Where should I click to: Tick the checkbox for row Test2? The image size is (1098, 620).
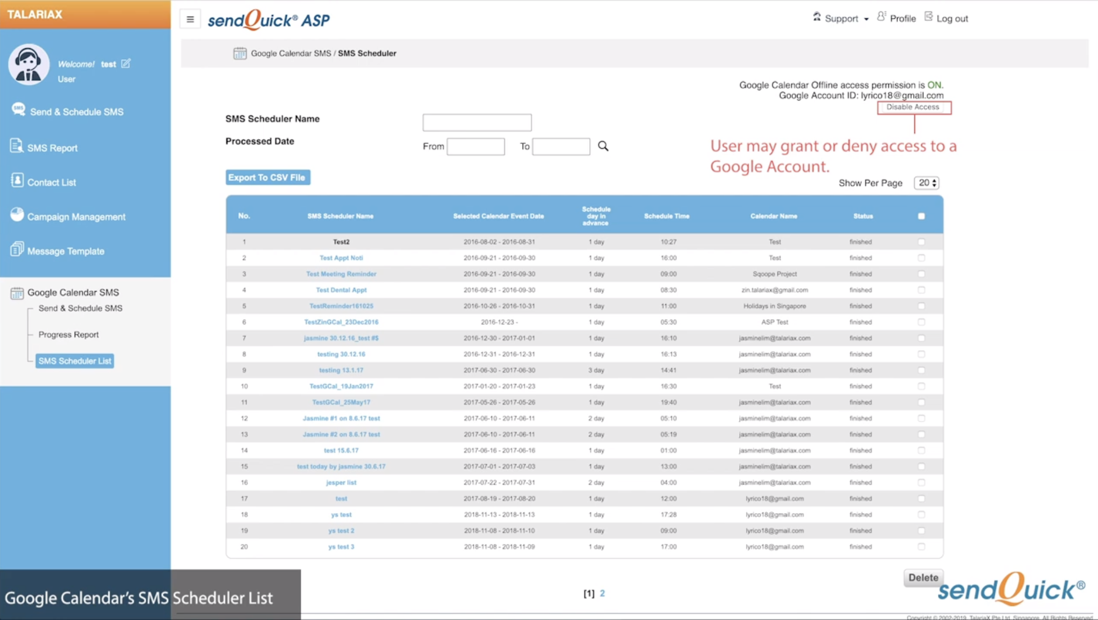(x=921, y=242)
